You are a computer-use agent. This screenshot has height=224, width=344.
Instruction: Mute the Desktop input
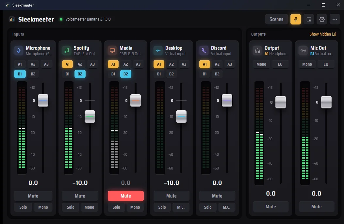coord(171,196)
